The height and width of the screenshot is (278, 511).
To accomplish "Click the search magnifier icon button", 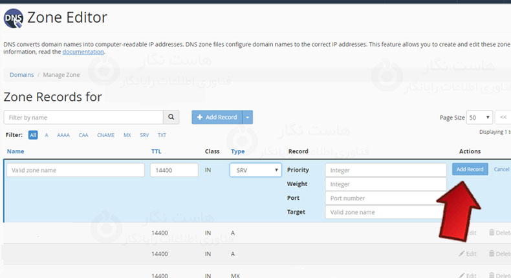I will [171, 118].
